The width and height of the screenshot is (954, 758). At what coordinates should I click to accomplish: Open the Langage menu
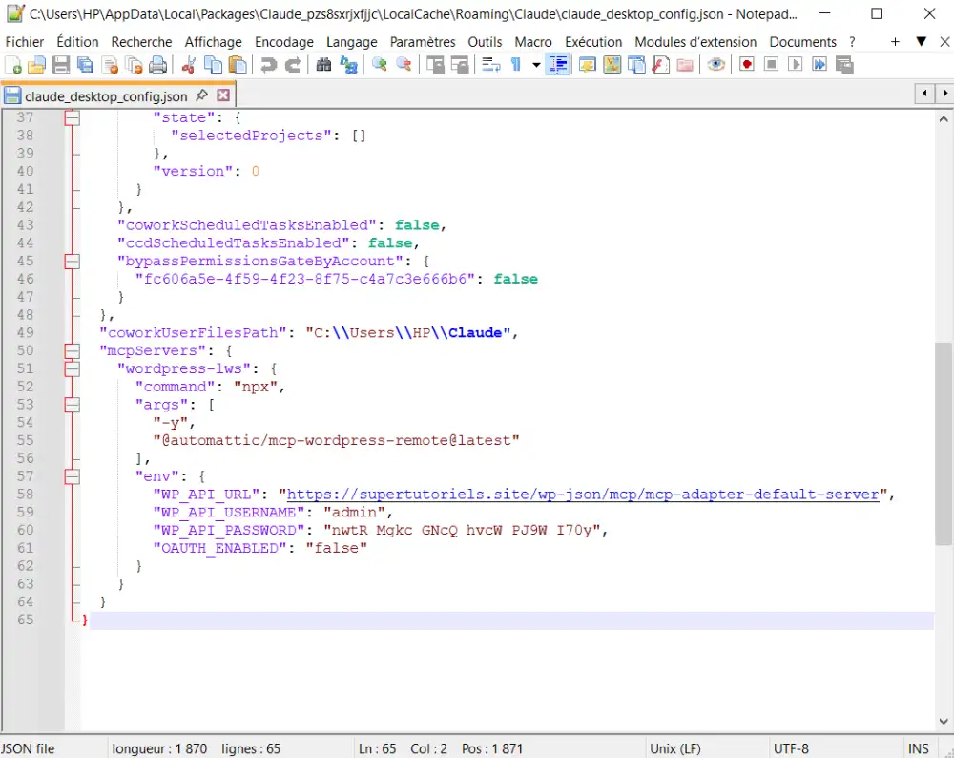click(x=352, y=41)
